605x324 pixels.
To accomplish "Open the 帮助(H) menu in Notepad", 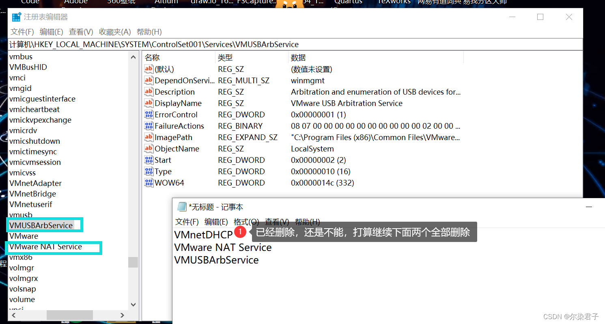I will coord(308,222).
